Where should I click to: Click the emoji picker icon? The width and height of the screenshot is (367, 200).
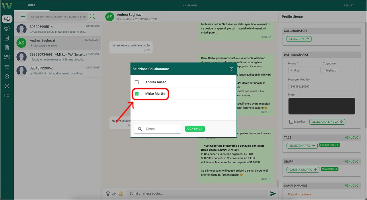tap(108, 194)
